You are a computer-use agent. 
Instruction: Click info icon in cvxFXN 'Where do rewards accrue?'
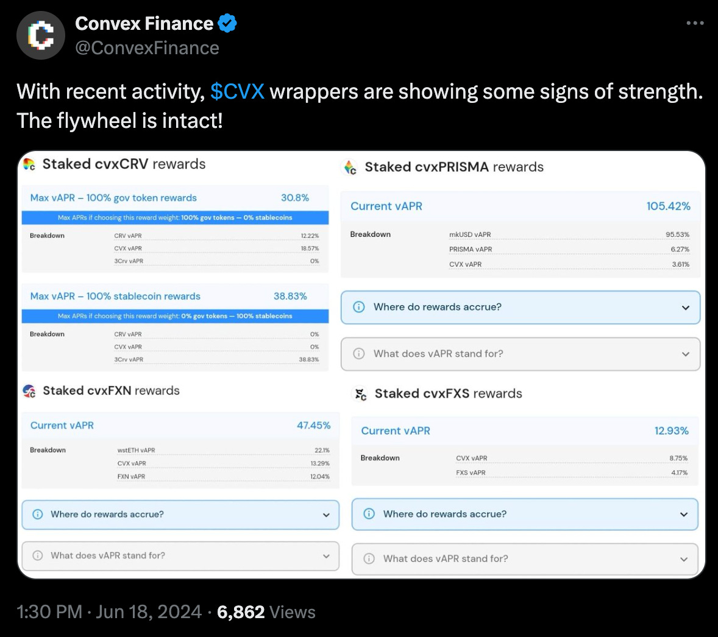pos(38,515)
